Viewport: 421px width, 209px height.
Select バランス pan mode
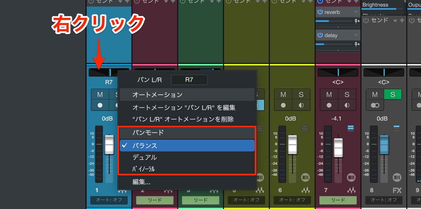pos(187,146)
